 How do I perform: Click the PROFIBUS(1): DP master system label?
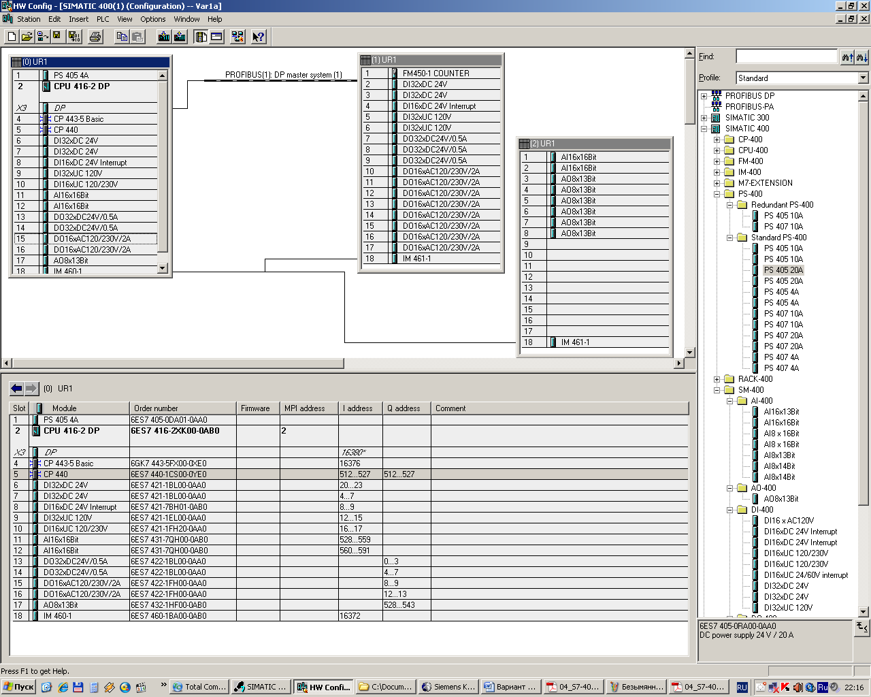284,75
